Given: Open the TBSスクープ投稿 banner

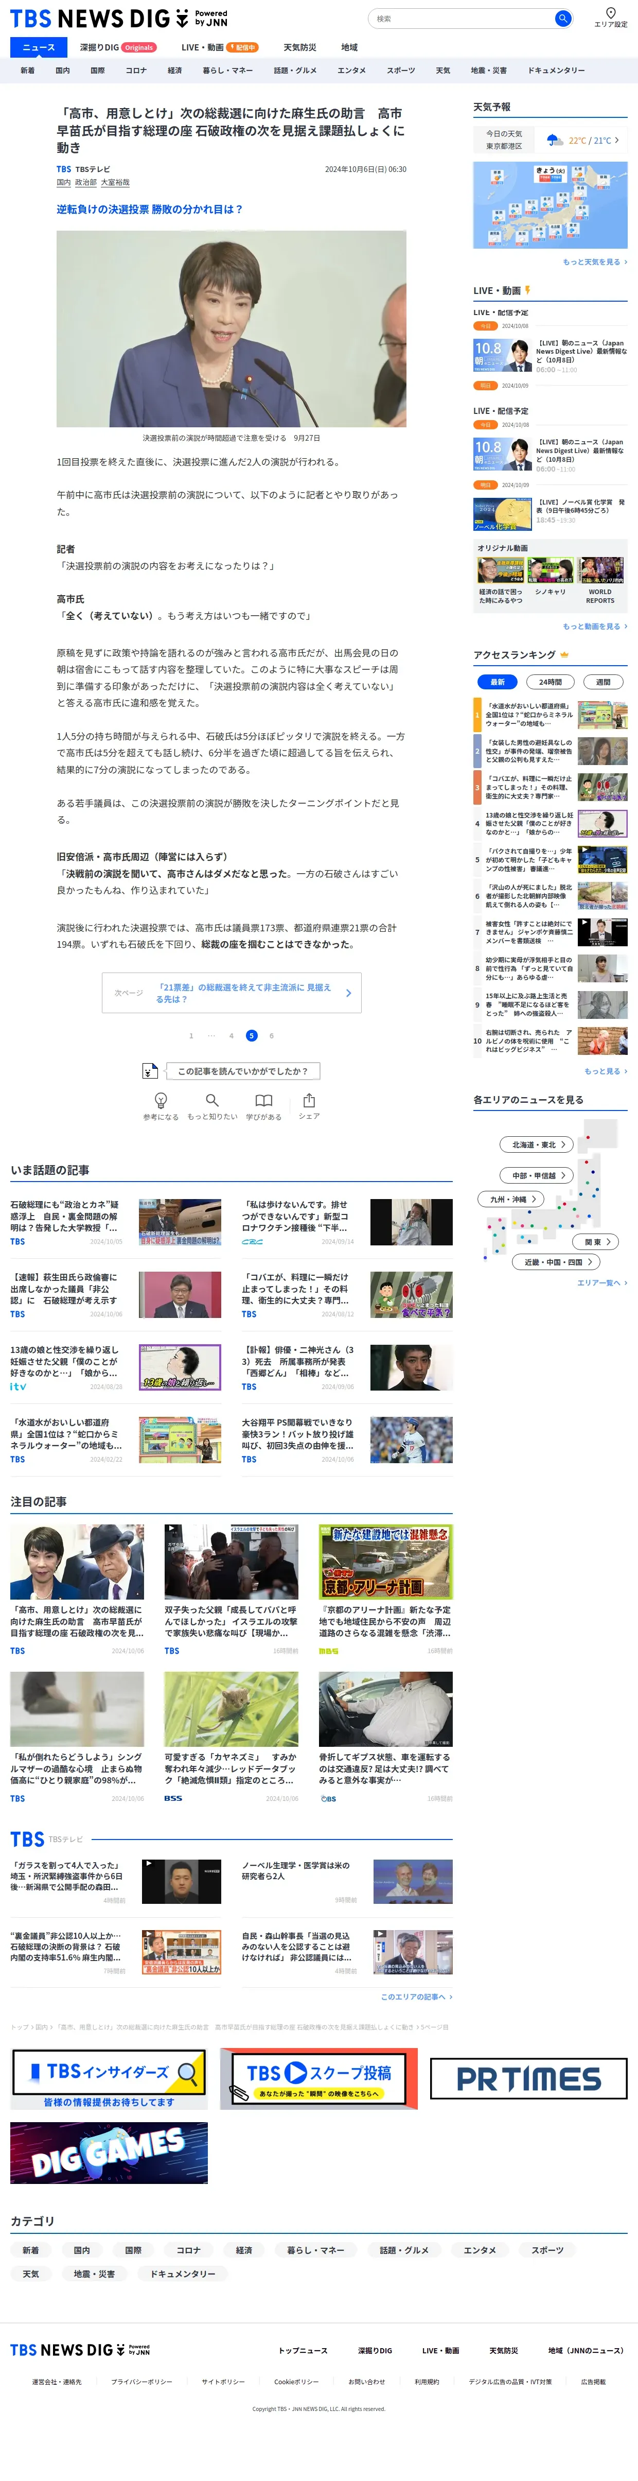Looking at the screenshot, I should coord(318,2078).
